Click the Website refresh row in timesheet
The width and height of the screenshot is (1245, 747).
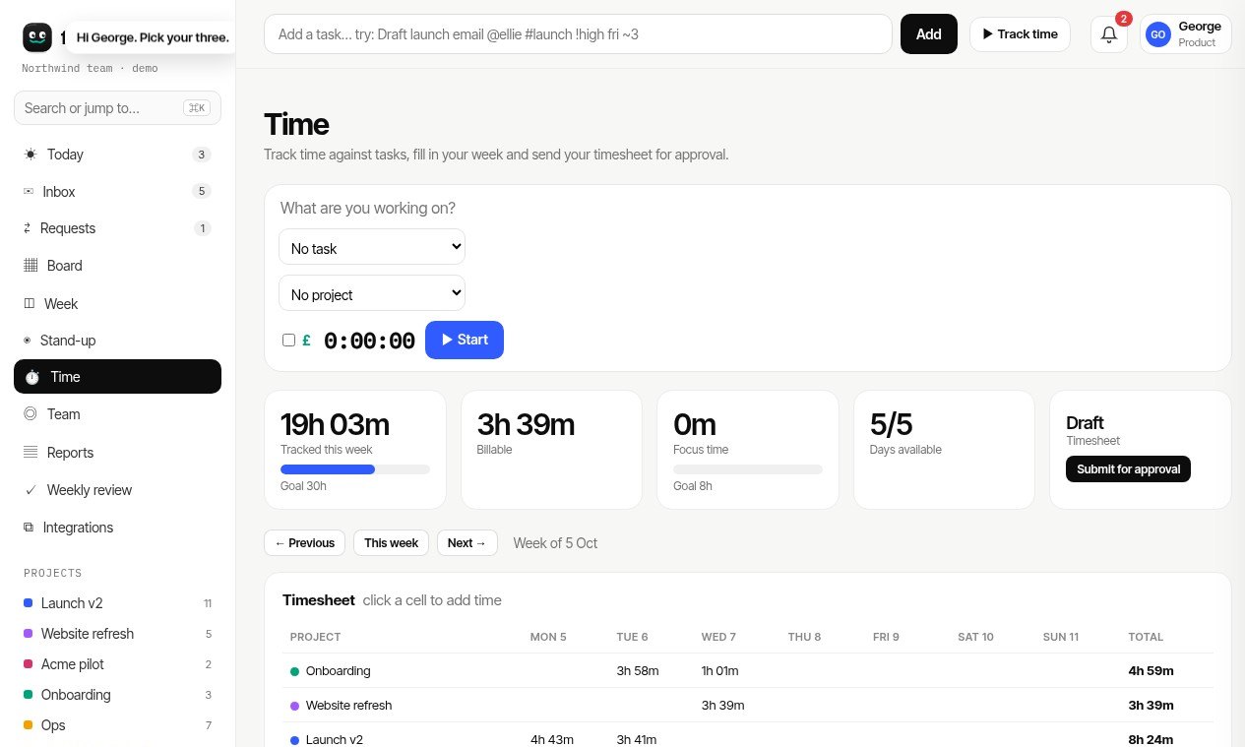pyautogui.click(x=748, y=706)
